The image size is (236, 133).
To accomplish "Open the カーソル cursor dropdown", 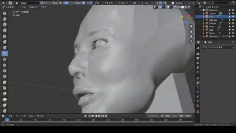I will point(146,3).
